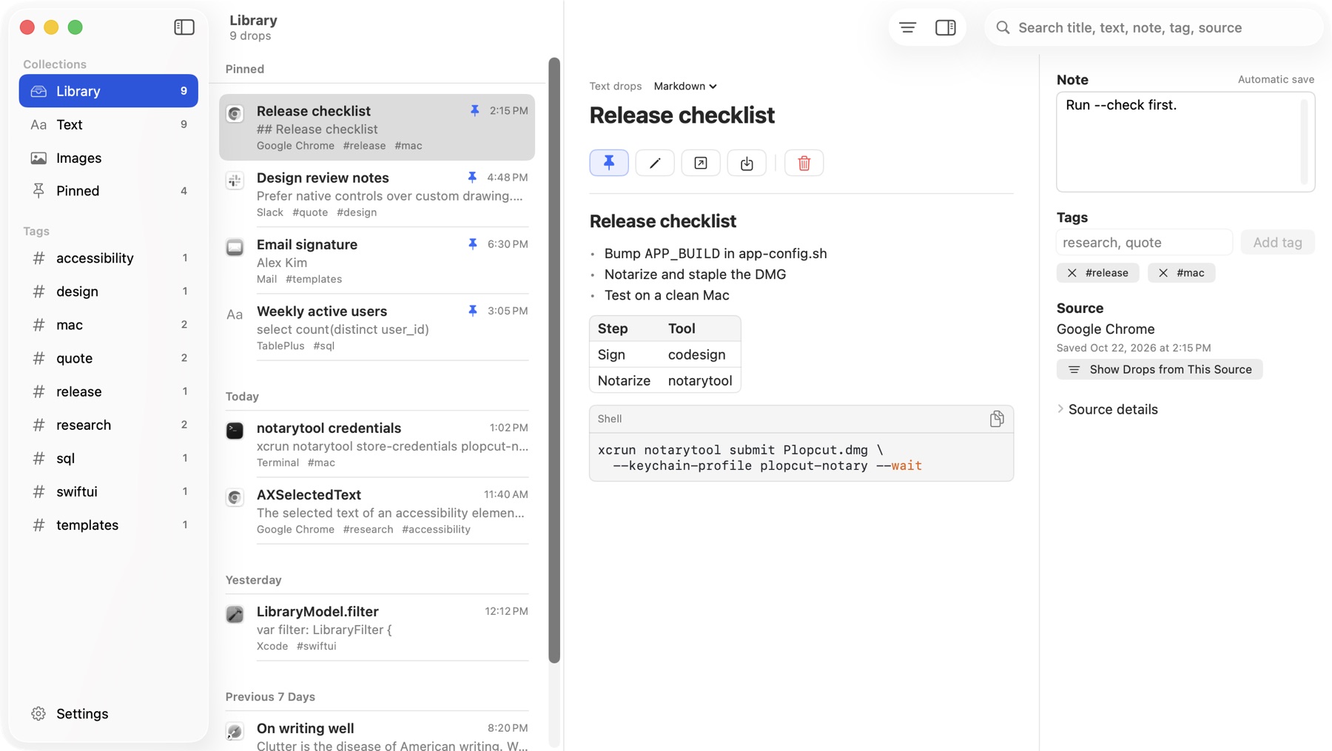Filter by sql tag

pos(109,458)
